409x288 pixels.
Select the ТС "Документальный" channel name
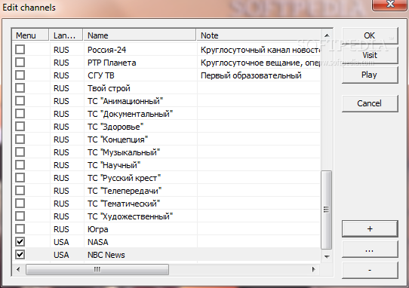(x=130, y=114)
